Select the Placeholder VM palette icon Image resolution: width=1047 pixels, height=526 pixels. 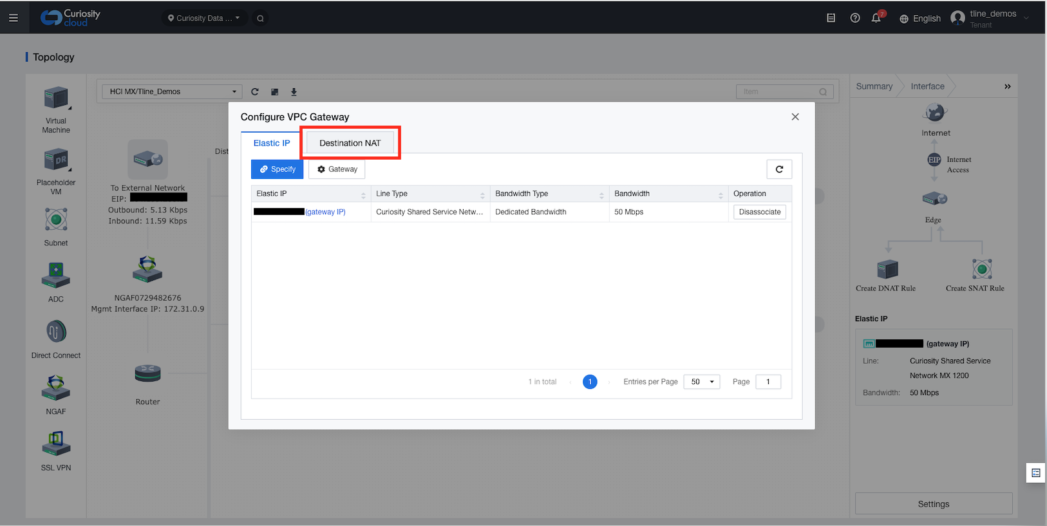point(56,160)
